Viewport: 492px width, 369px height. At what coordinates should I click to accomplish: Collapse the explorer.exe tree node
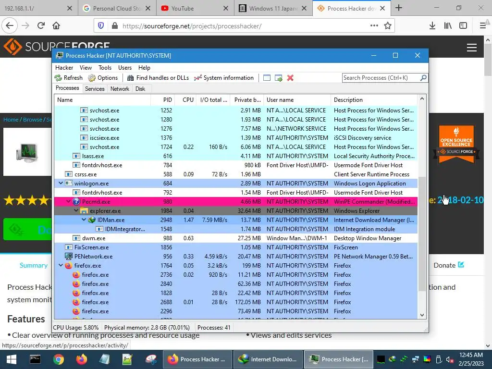click(76, 210)
